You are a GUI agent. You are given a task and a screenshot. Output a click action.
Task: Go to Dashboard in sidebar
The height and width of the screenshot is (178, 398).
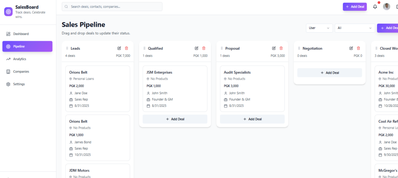(x=21, y=34)
